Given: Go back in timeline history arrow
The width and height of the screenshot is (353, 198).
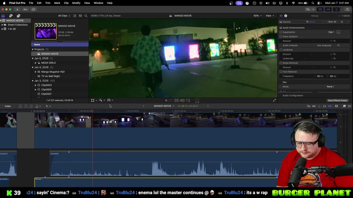Looking at the screenshot, I should pyautogui.click(x=143, y=106).
